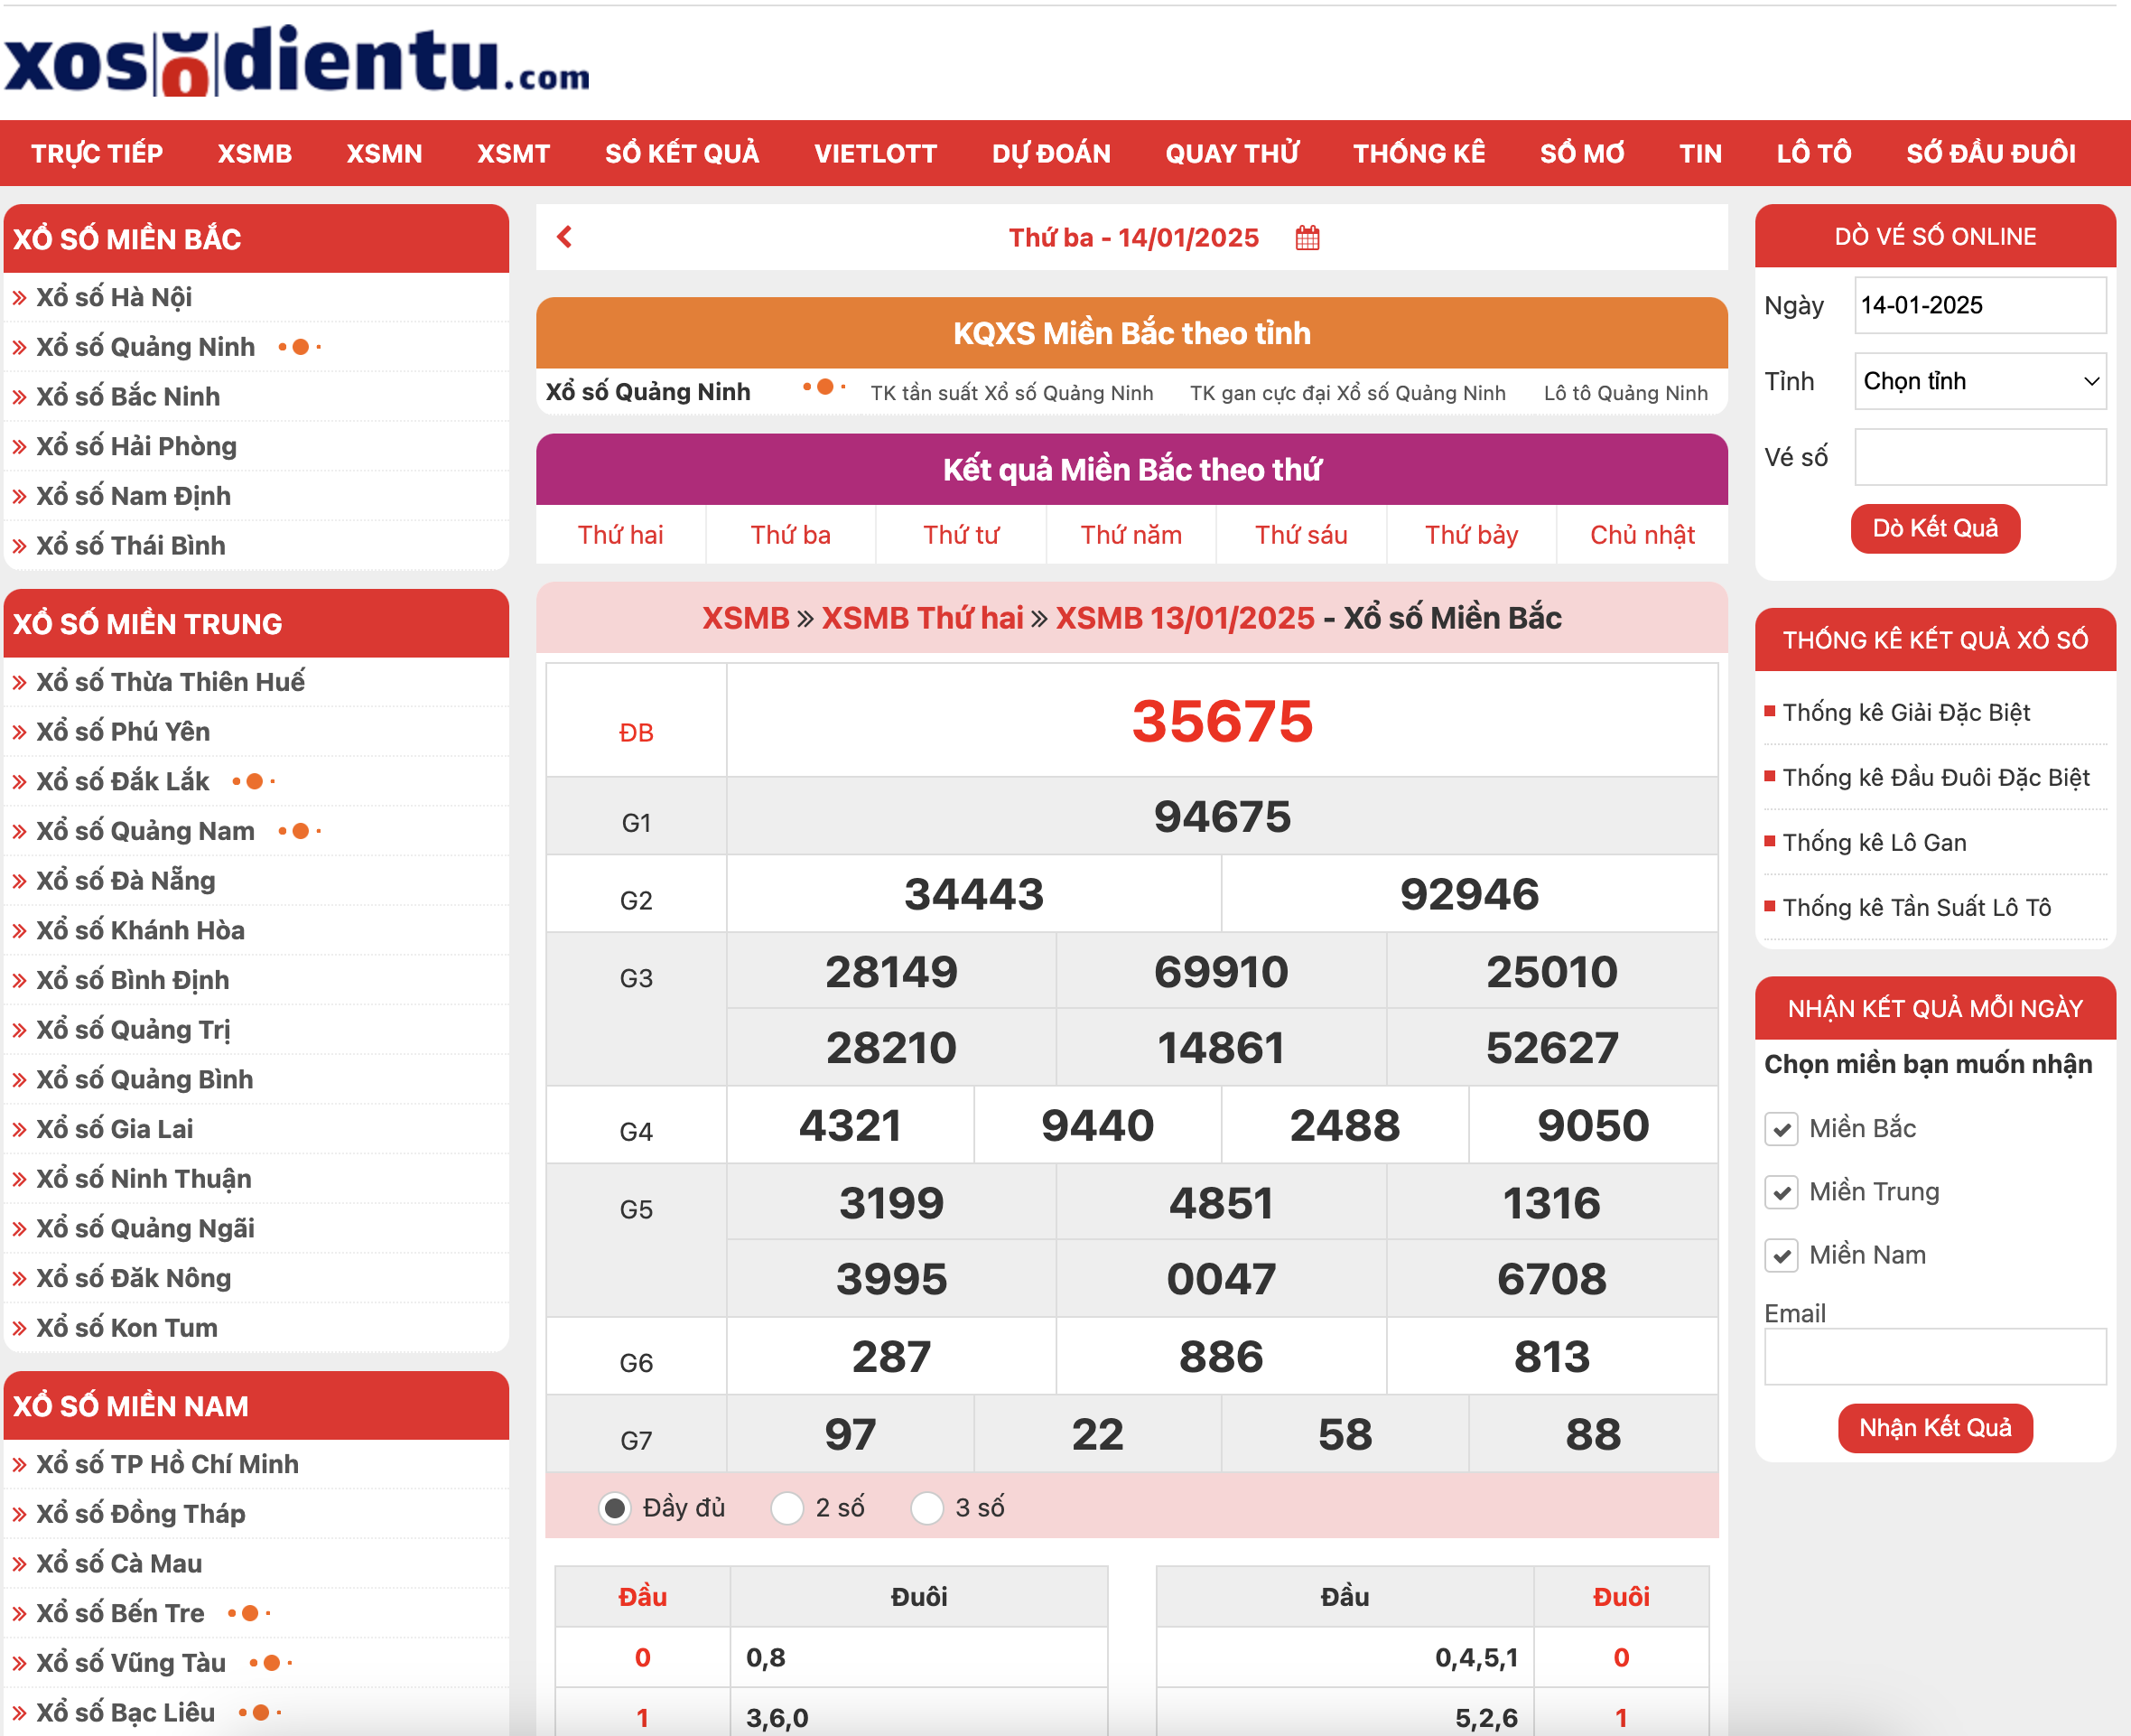Click live indicator next to Xổ số Bến Tre
Screen dimensions: 2131x1736
[250, 1613]
